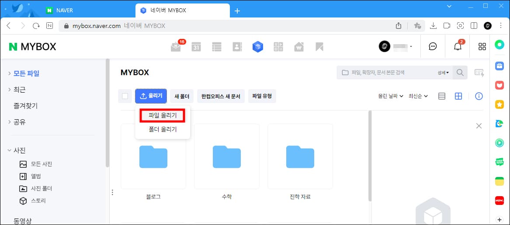Open the red Pocket-style sidebar icon

[499, 85]
